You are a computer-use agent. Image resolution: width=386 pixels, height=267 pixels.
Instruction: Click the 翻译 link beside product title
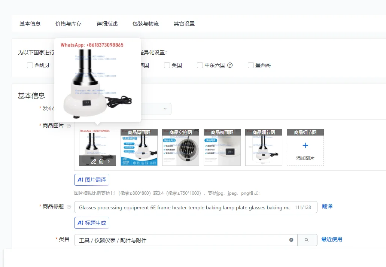(327, 207)
